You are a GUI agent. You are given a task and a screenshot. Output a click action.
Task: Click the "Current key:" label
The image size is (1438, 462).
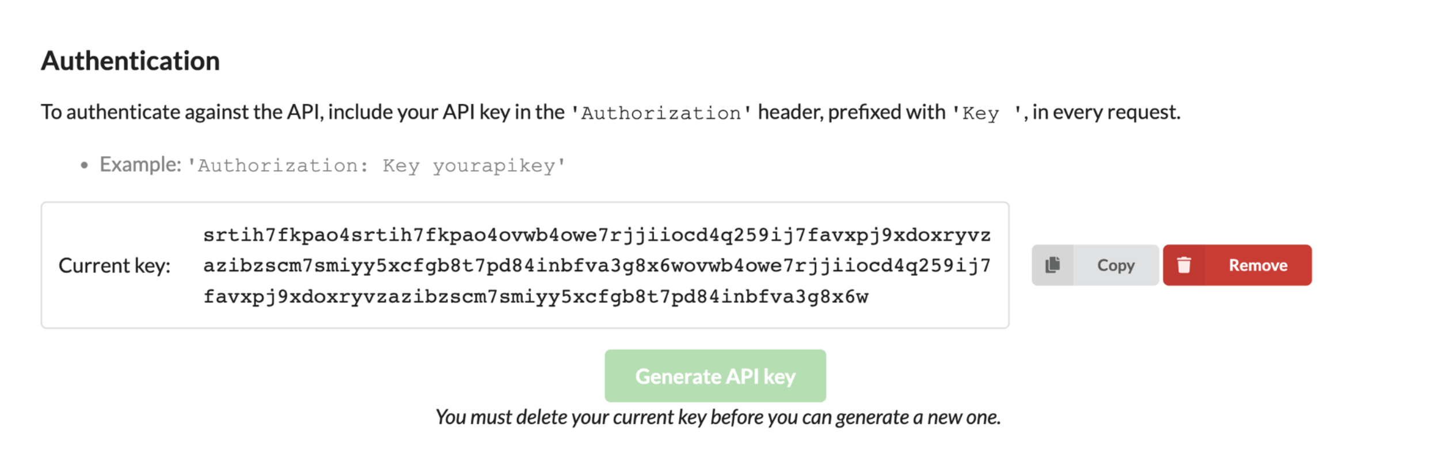tap(115, 265)
